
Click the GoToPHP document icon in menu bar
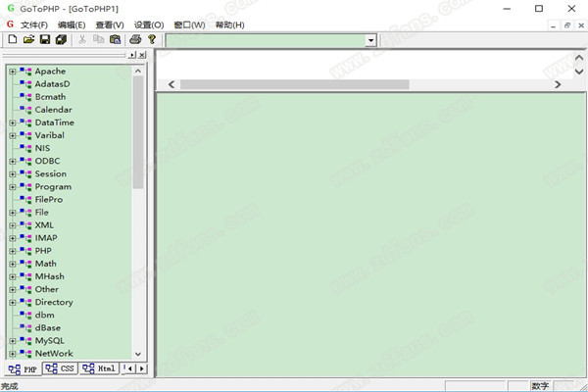10,24
